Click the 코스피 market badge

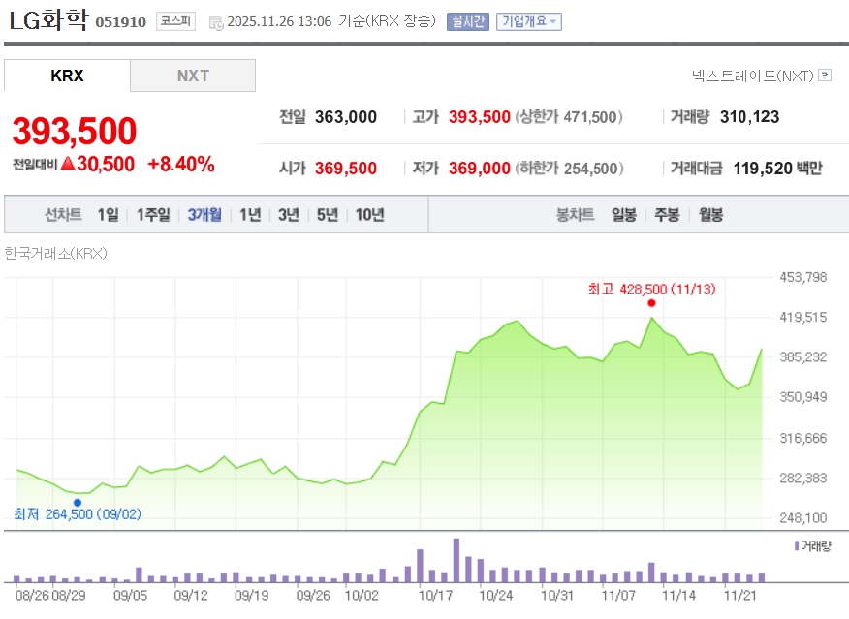point(175,21)
